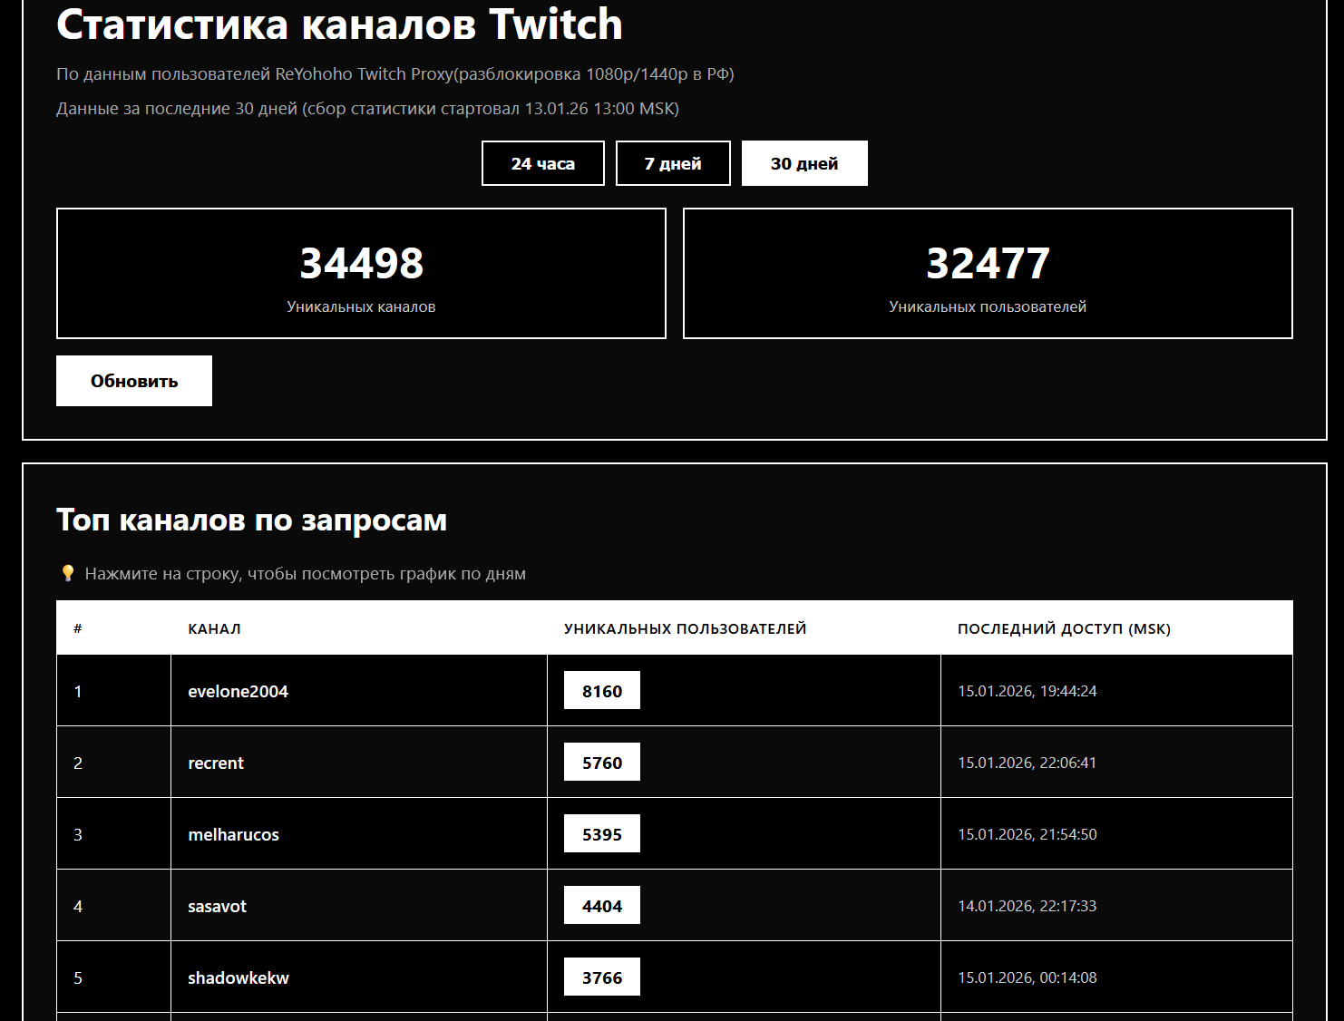Click the 3766 unique users badge
This screenshot has width=1344, height=1021.
(x=602, y=977)
